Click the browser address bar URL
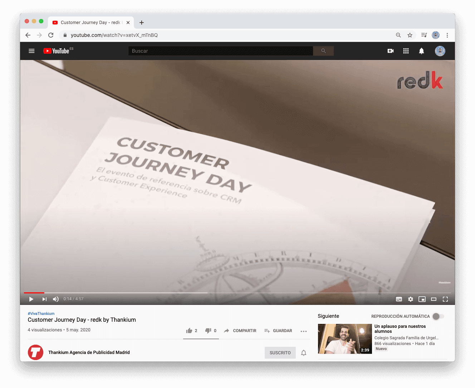475x388 pixels. (114, 35)
